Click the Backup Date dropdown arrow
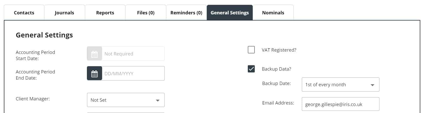 (372, 85)
